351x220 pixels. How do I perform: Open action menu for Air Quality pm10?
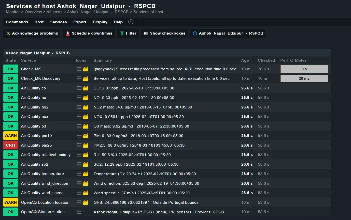79,136
